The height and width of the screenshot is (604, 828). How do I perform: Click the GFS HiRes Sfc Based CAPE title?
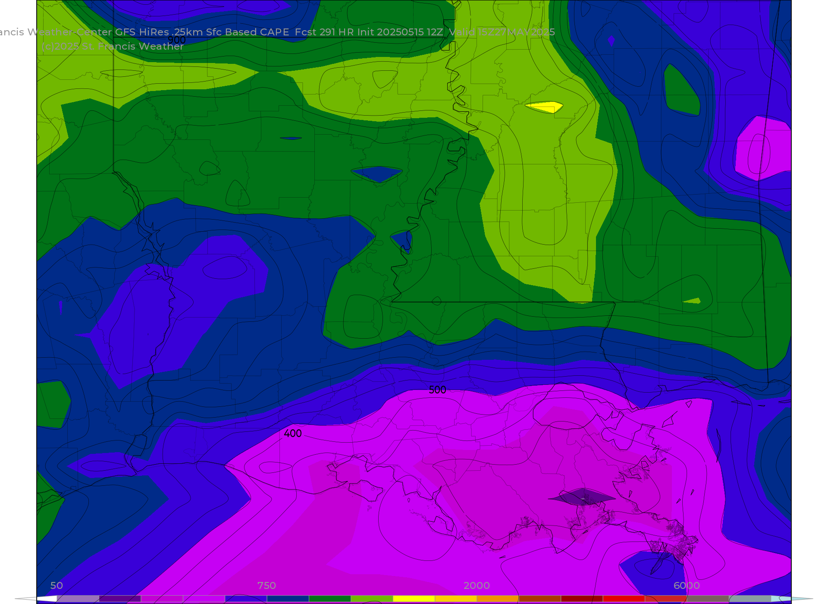point(277,32)
